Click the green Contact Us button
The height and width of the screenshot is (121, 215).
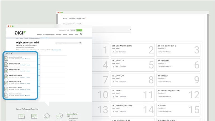[x=79, y=30]
